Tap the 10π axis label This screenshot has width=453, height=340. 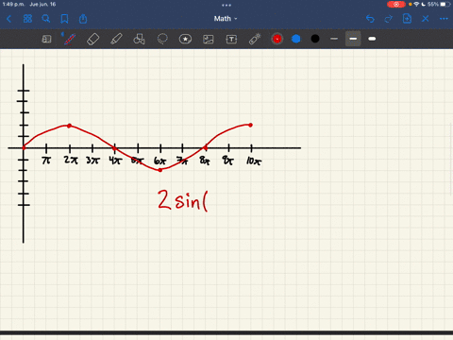tap(254, 161)
